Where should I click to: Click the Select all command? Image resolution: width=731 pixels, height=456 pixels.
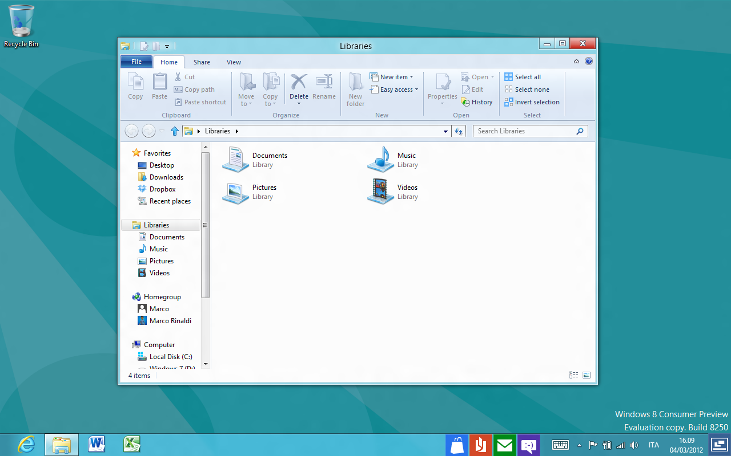click(523, 77)
